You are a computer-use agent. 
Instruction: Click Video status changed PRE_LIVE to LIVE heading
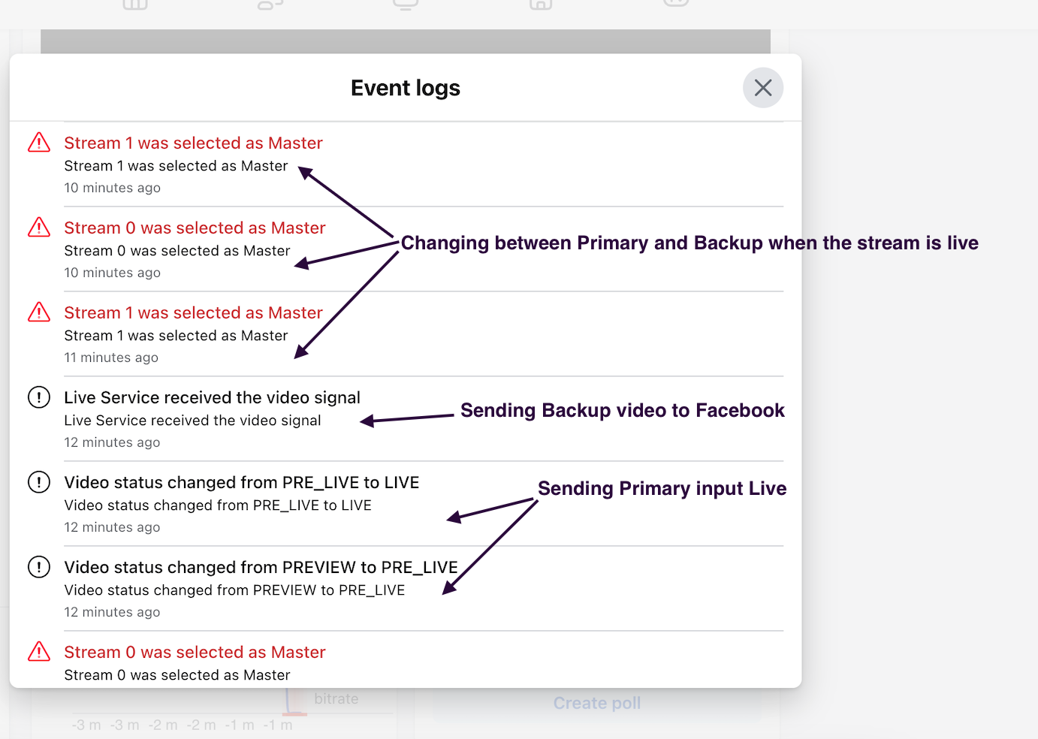coord(241,482)
